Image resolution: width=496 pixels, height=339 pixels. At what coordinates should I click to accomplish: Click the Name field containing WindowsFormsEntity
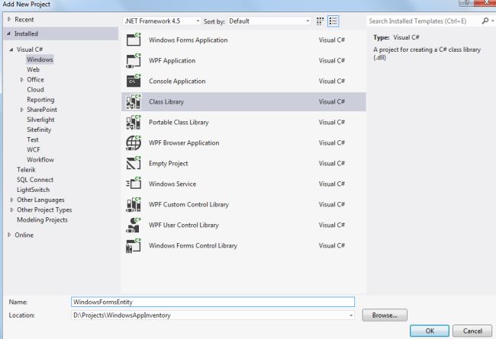[x=213, y=302]
